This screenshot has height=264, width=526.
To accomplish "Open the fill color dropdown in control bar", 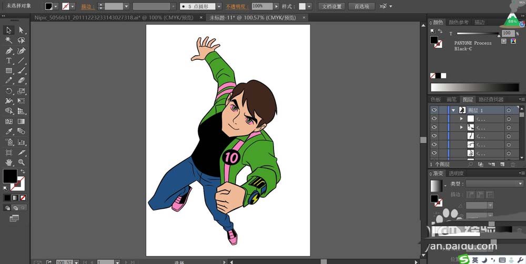I will [56, 6].
